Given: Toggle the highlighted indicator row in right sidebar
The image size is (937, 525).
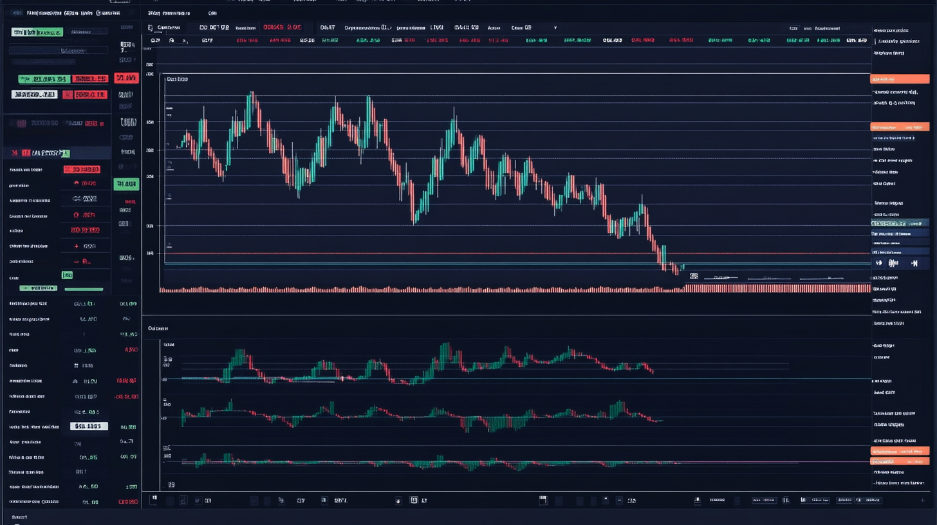Looking at the screenshot, I should [x=898, y=224].
